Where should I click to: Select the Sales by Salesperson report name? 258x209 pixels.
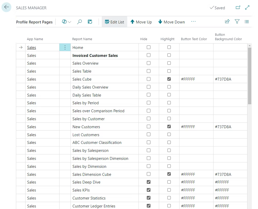pos(90,151)
